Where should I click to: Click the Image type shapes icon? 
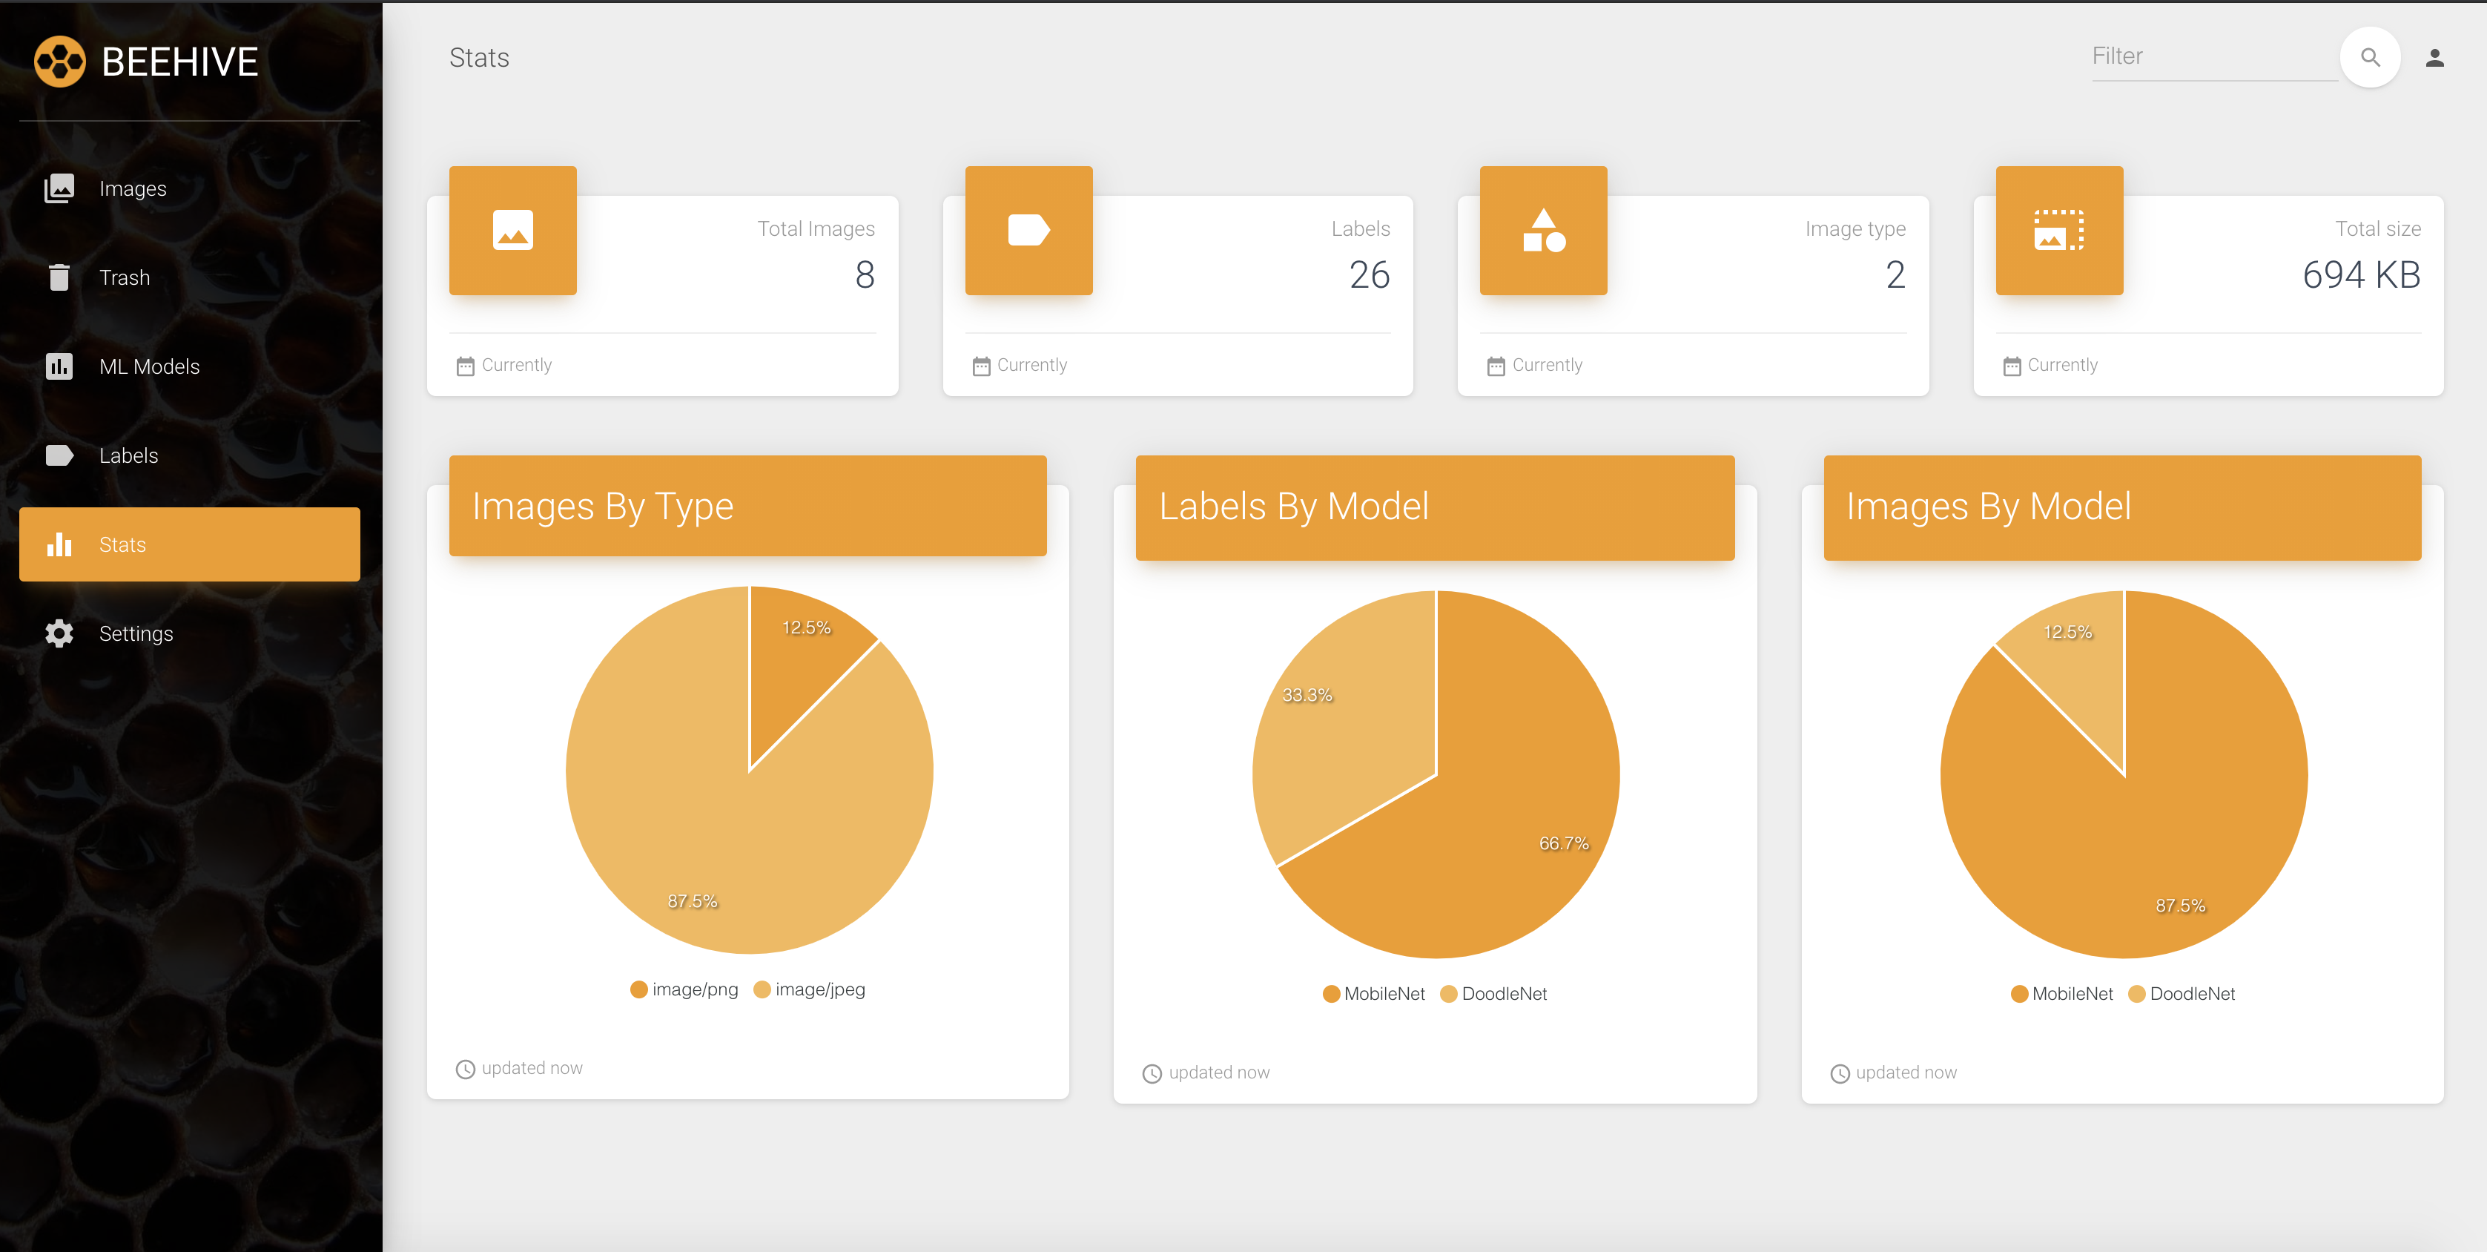tap(1543, 231)
